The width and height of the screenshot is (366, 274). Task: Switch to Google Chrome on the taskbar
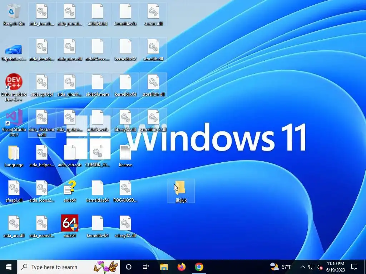(199, 267)
